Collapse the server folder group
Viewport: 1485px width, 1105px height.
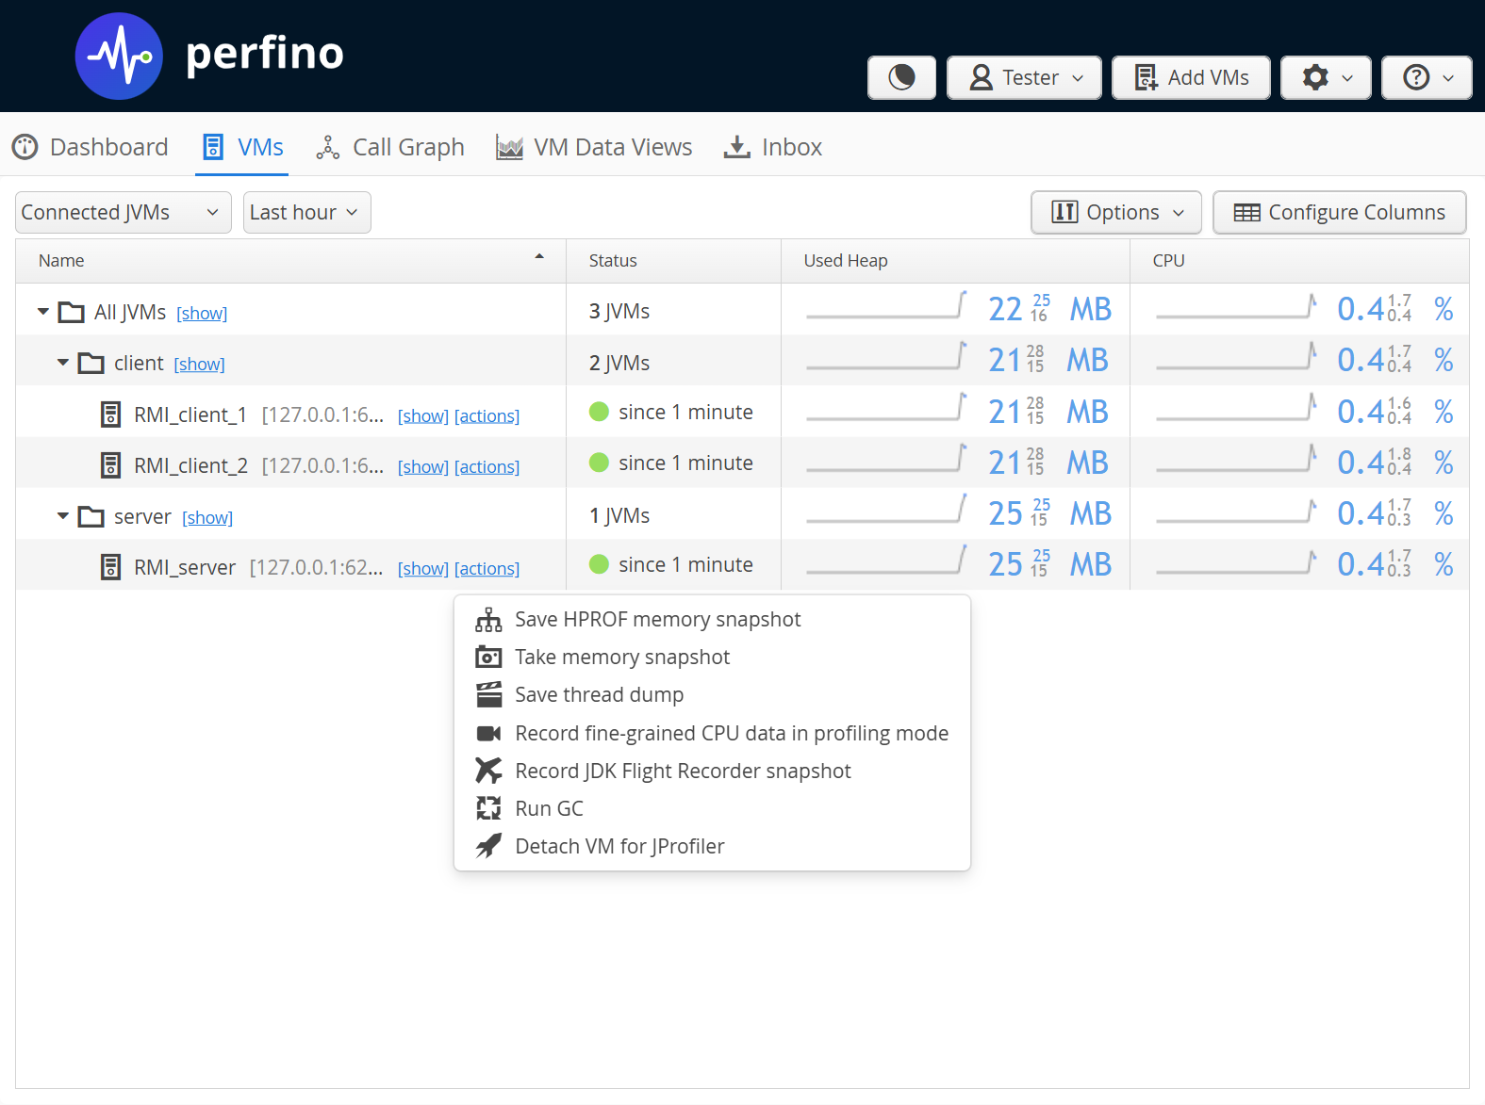(63, 516)
